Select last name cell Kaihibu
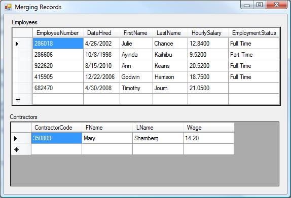Image resolution: width=291 pixels, height=198 pixels. (x=170, y=55)
